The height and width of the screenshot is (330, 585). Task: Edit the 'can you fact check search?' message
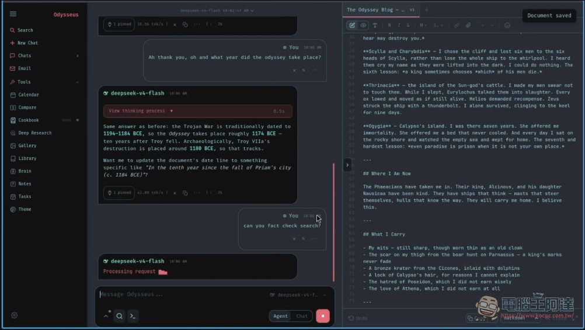tap(304, 238)
